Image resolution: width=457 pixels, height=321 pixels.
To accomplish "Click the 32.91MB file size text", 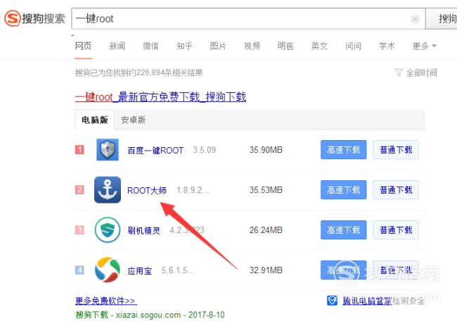I will pos(266,270).
